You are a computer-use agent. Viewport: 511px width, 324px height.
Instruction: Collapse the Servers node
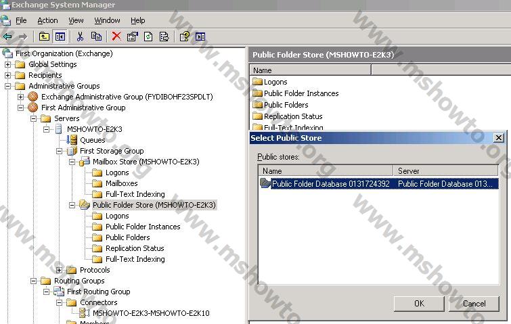point(33,118)
